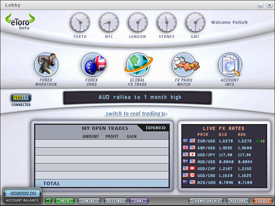Click the Tokyo clock

[80, 22]
